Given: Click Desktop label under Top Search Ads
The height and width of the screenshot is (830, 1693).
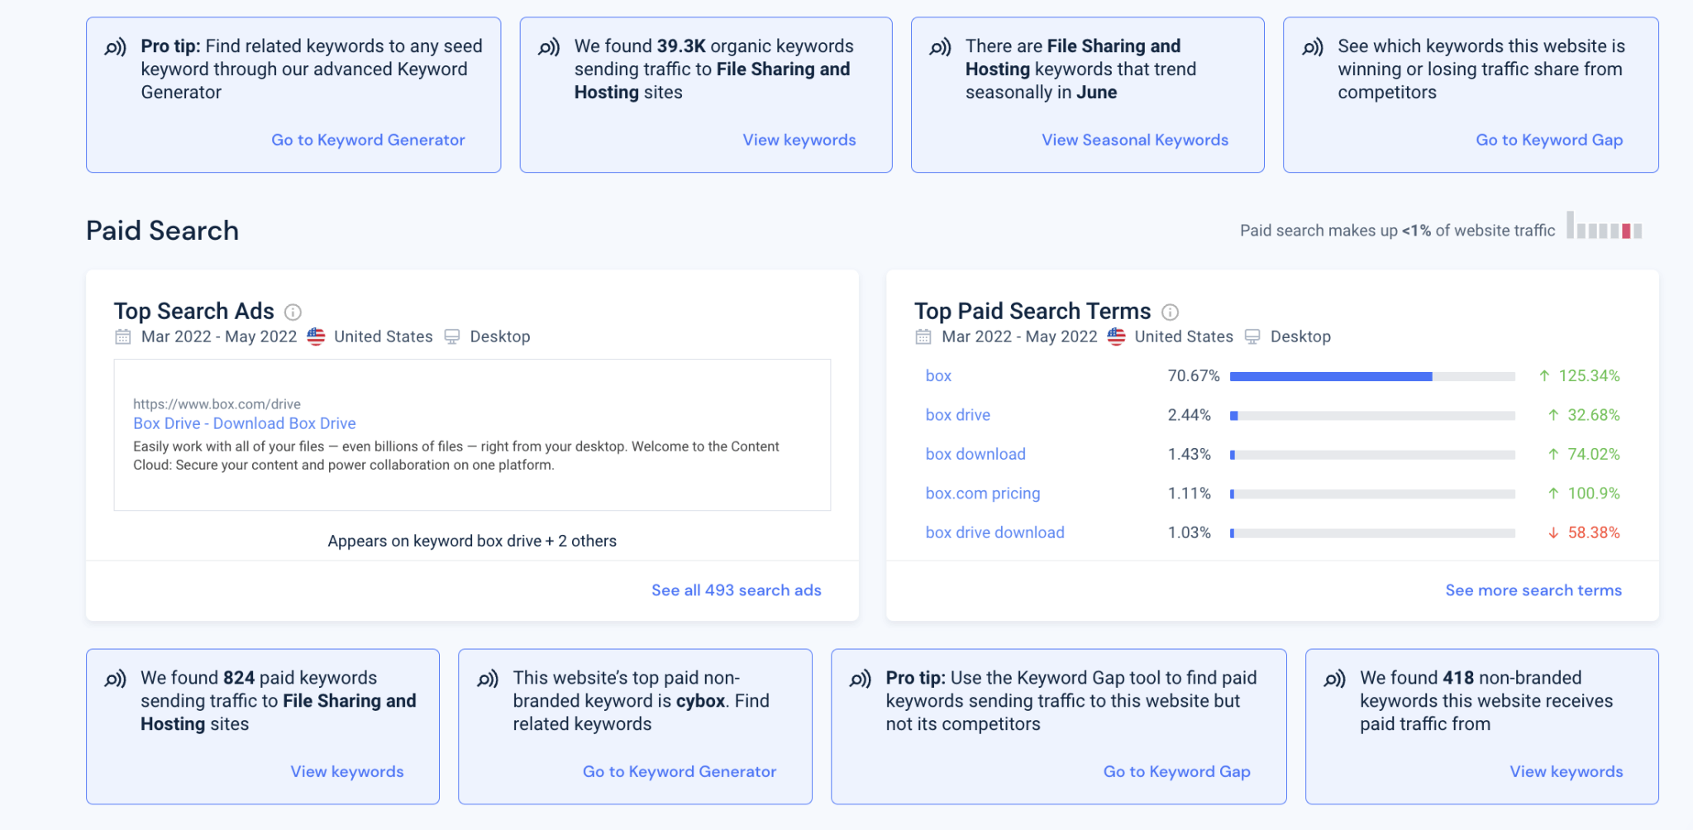Looking at the screenshot, I should [x=500, y=336].
